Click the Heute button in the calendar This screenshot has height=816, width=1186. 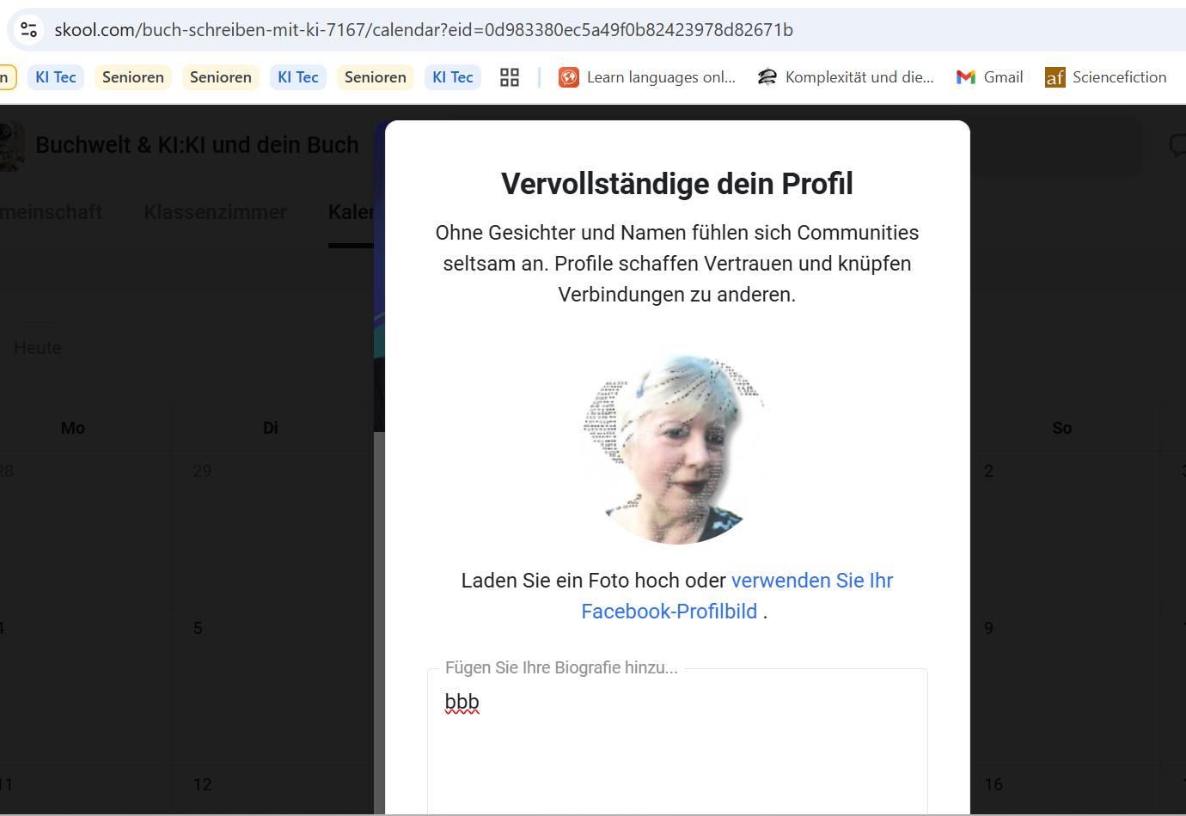click(38, 348)
